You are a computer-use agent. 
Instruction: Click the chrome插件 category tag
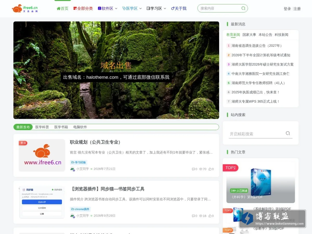80,209
